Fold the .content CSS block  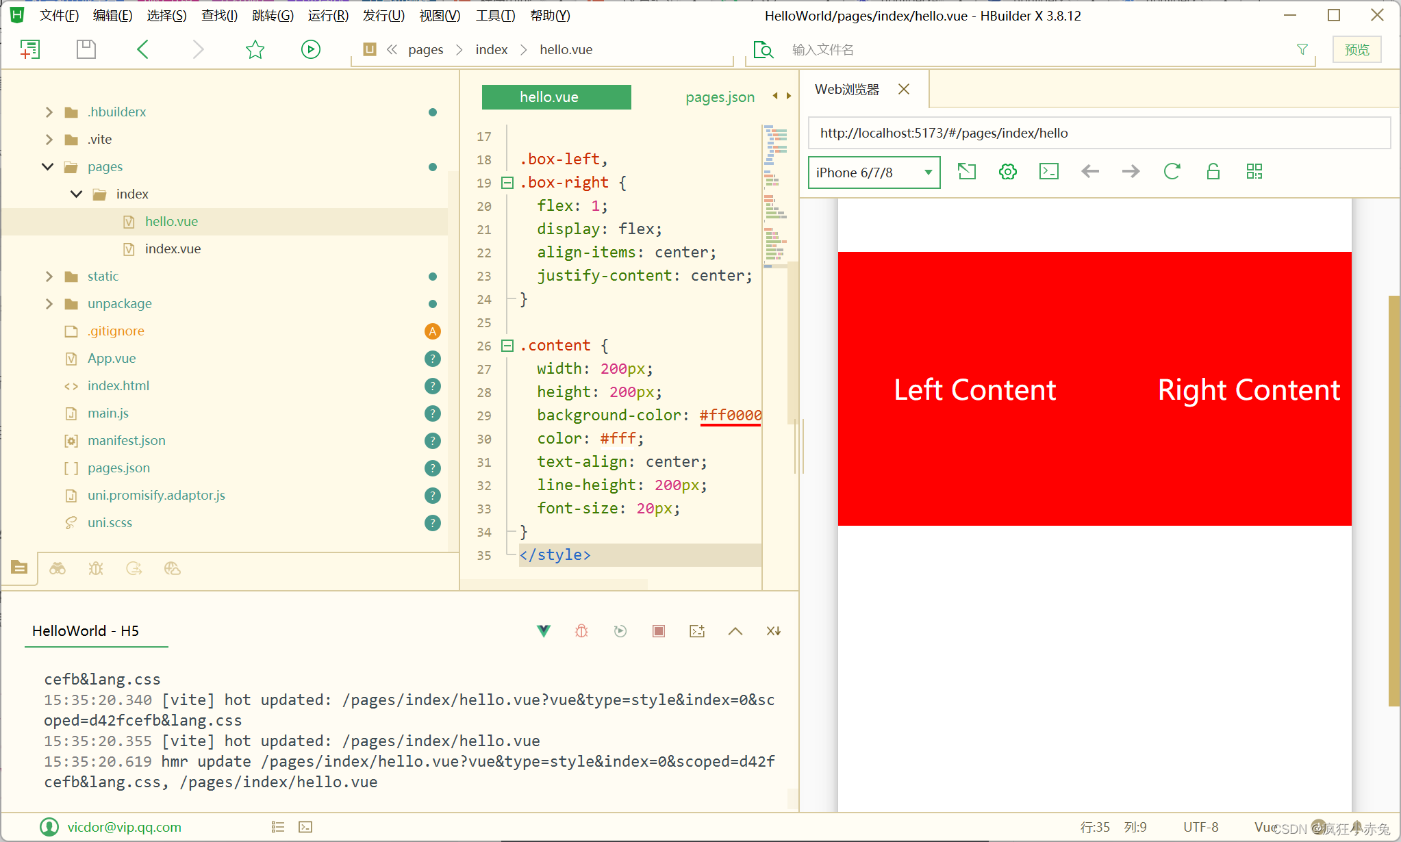pyautogui.click(x=507, y=346)
